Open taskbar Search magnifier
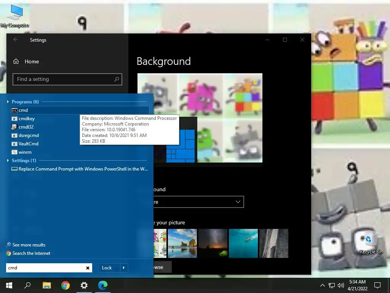 click(27, 285)
